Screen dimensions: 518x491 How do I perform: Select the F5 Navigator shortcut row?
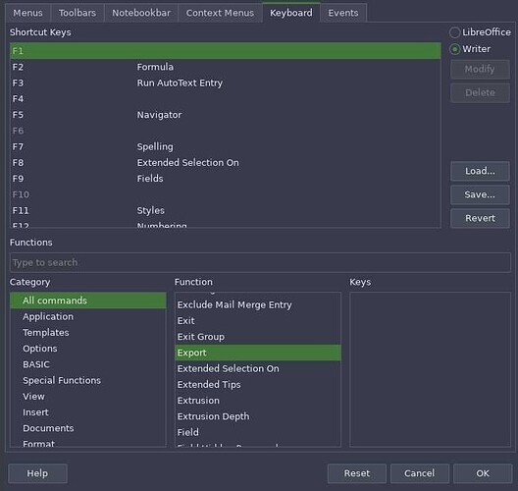[226, 115]
